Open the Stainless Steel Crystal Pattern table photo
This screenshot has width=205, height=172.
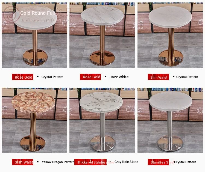coord(170,120)
